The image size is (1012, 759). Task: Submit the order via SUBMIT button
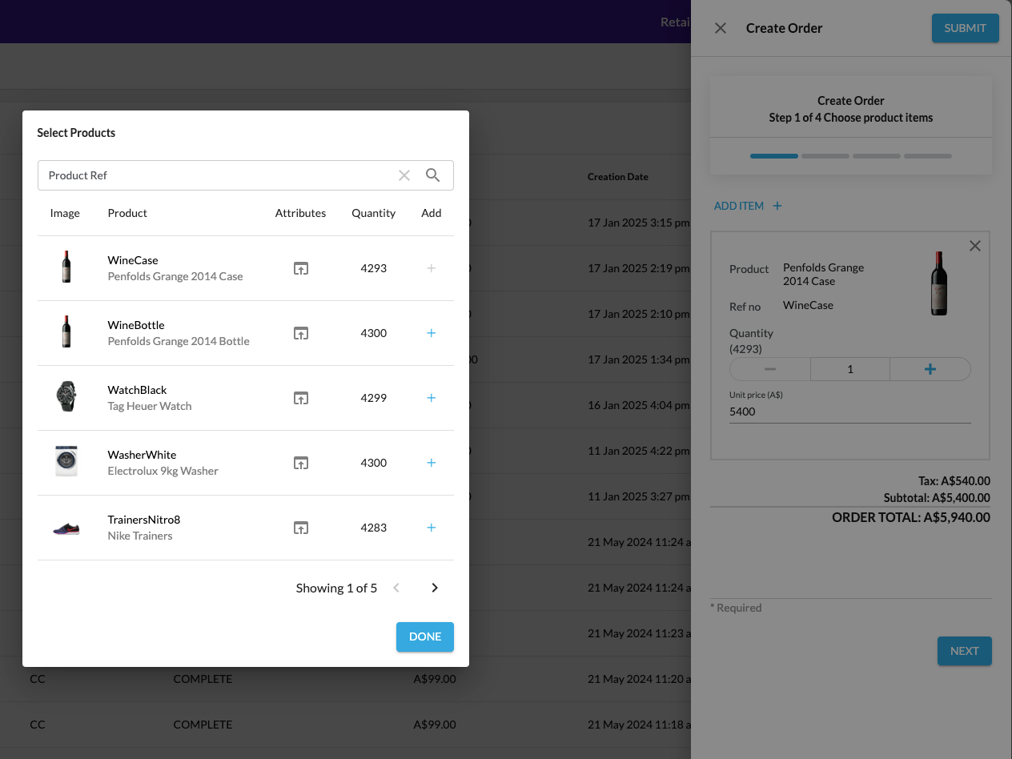point(965,28)
